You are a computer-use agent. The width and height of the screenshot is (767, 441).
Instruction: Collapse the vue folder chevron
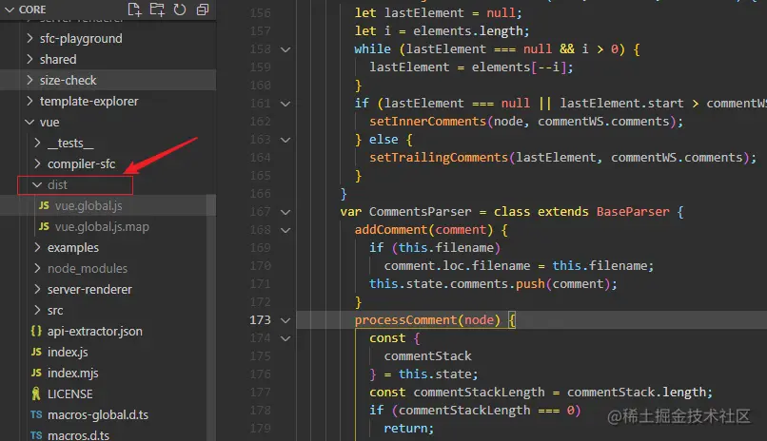pos(29,122)
